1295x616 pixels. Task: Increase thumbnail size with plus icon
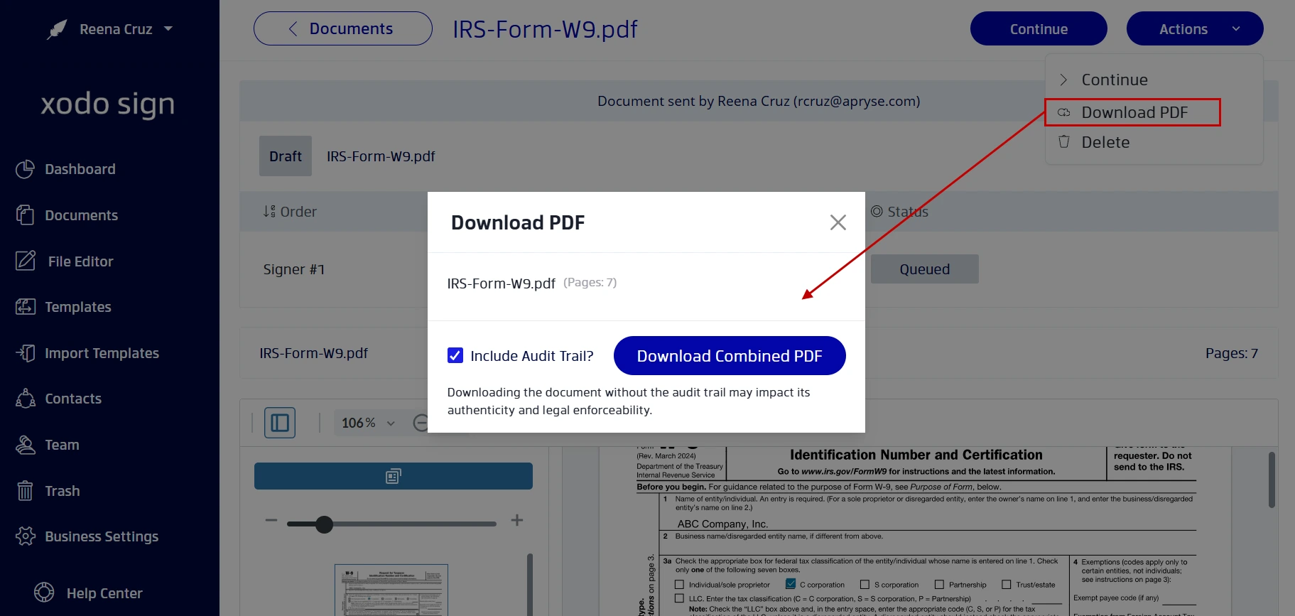point(517,520)
